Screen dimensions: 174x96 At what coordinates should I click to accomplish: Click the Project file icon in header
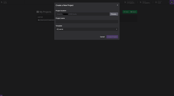tap(2, 2)
